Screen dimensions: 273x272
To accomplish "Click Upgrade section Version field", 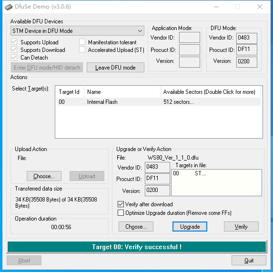I will pyautogui.click(x=157, y=191).
